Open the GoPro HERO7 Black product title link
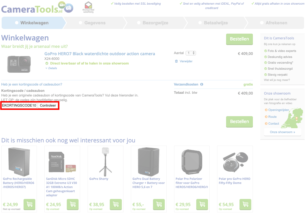Viewport: 306px width, 214px height. [x=100, y=54]
